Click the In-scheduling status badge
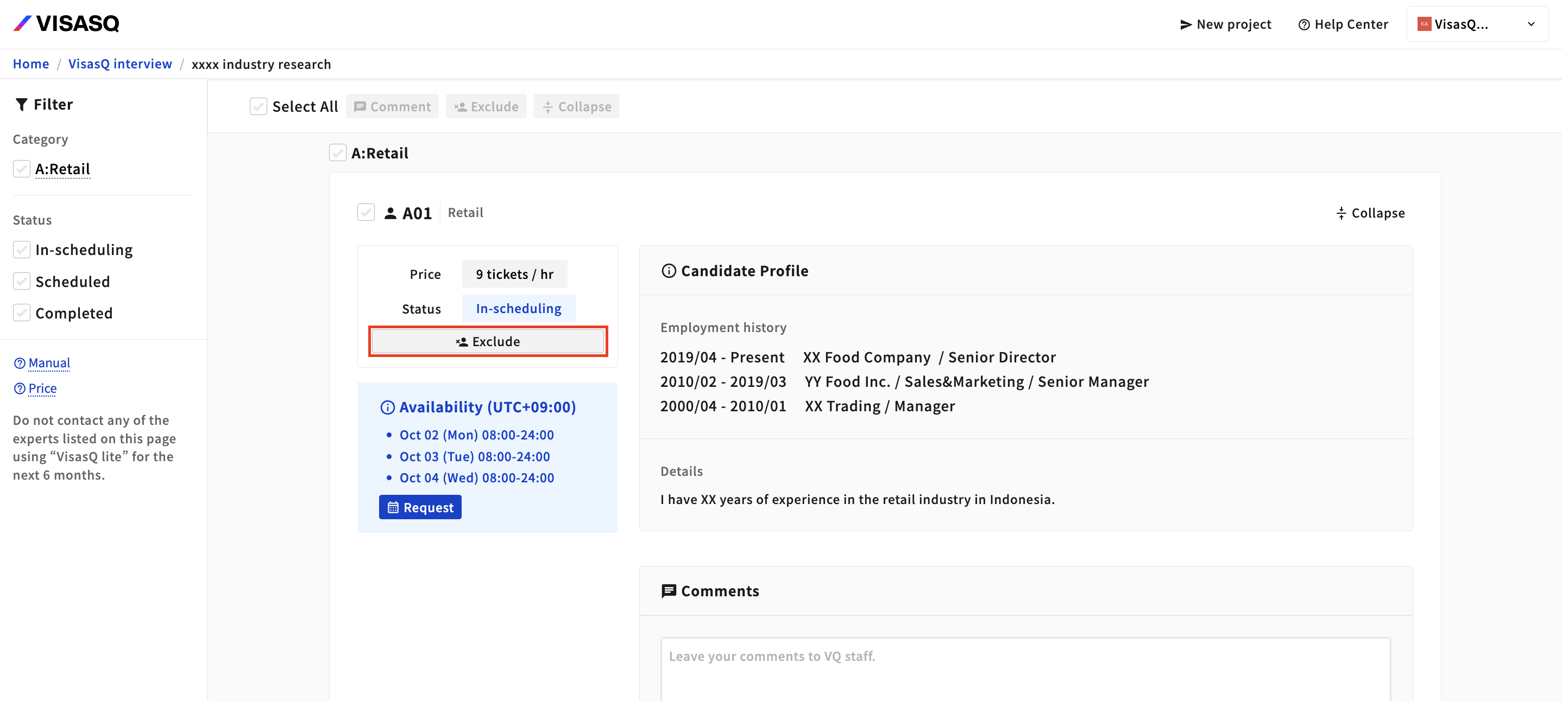The height and width of the screenshot is (701, 1562). pos(519,308)
